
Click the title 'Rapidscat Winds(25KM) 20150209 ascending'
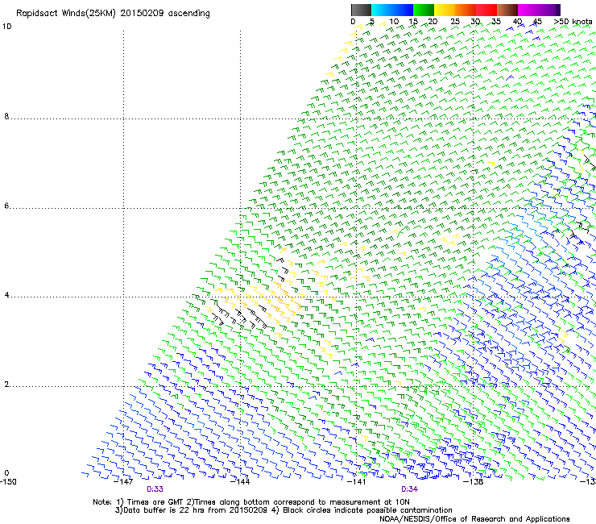point(113,14)
